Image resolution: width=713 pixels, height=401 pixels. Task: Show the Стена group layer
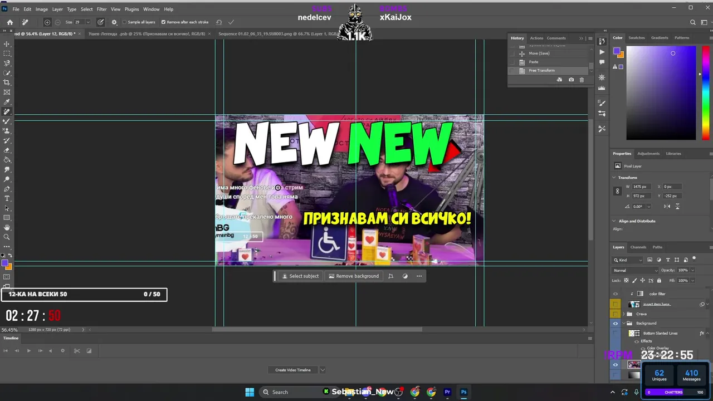click(616, 314)
